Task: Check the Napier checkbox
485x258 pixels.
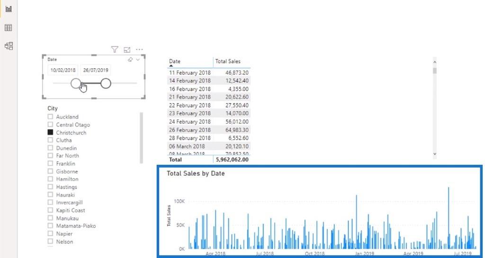Action: pos(50,233)
